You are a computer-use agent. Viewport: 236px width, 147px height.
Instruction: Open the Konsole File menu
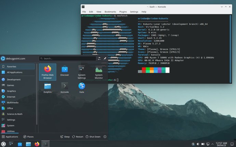[x=84, y=12]
